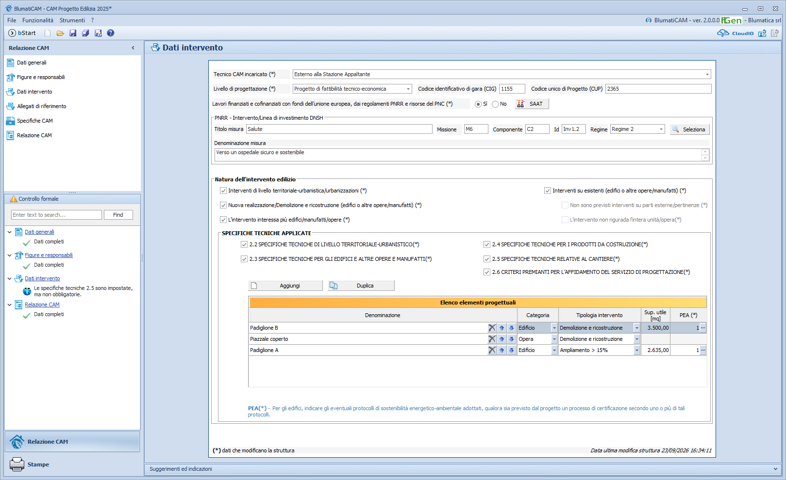Select the Sì radio button for PNRR
Image resolution: width=786 pixels, height=480 pixels.
point(478,104)
